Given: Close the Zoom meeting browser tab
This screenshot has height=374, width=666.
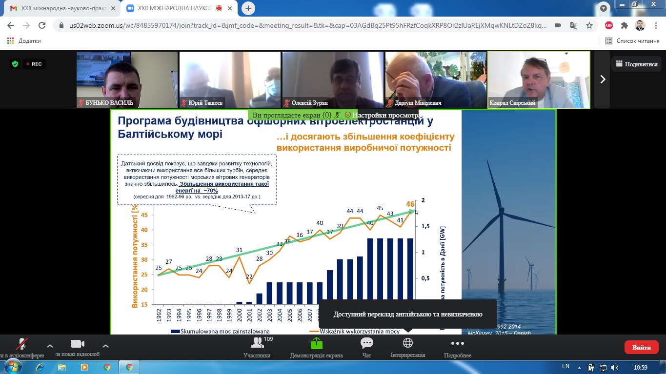Looking at the screenshot, I should 229,8.
